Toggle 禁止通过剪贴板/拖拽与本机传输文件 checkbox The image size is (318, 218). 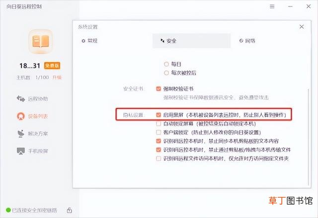(159, 150)
